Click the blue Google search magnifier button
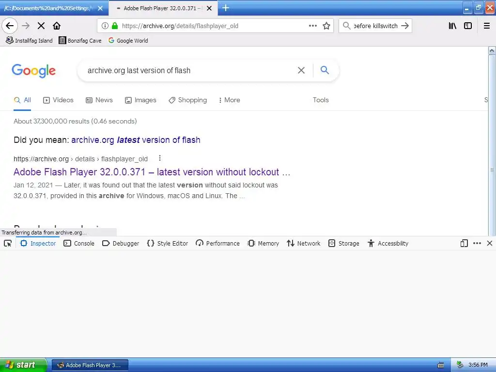 pyautogui.click(x=325, y=70)
